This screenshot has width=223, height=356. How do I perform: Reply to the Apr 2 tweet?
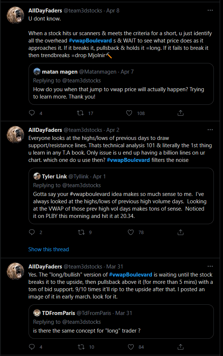coord(32,232)
